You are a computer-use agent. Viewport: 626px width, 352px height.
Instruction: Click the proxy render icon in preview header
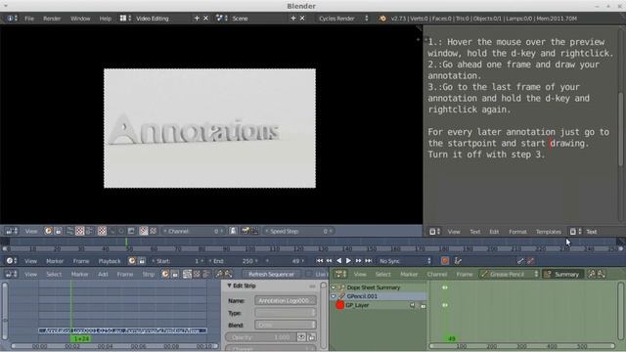246,231
